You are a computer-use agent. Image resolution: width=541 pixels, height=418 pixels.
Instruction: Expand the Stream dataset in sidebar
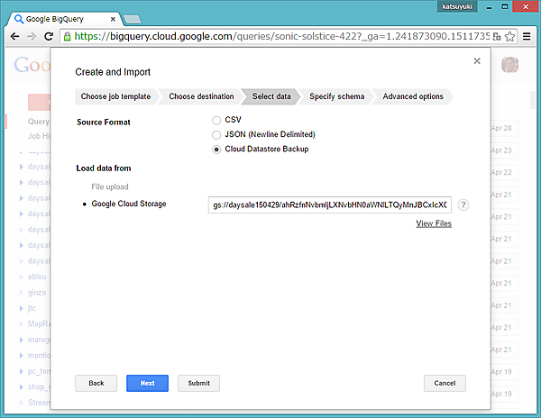point(21,403)
